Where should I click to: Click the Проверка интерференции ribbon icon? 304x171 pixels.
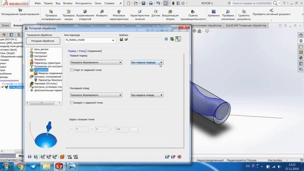[x=51, y=11]
